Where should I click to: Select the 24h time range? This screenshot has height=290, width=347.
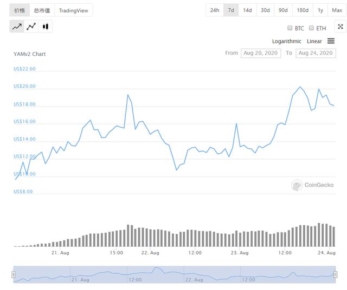tap(215, 10)
